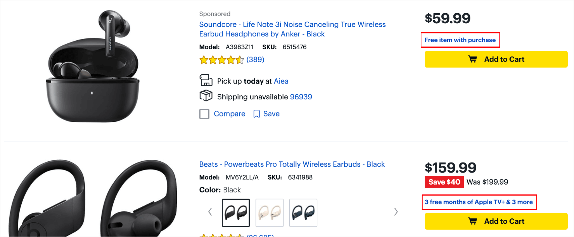
Task: Select the black Powerbeats color swatch
Action: coord(236,213)
